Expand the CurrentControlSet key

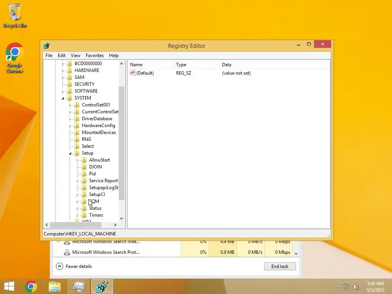coord(70,112)
